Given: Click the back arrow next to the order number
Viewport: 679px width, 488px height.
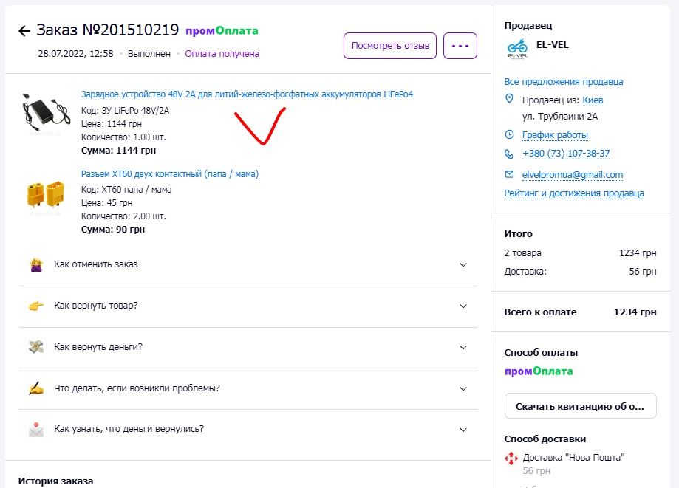Looking at the screenshot, I should point(24,31).
